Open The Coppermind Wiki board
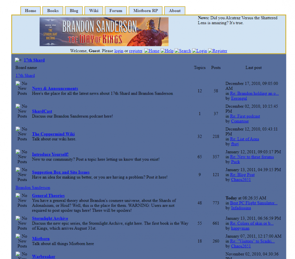 (53, 134)
